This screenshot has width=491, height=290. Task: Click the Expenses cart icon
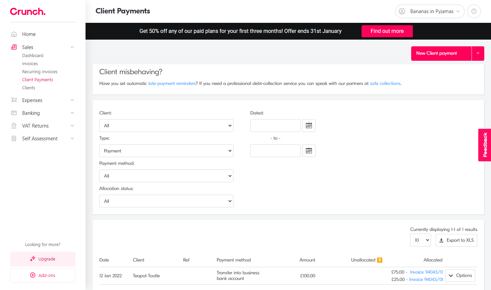[14, 100]
